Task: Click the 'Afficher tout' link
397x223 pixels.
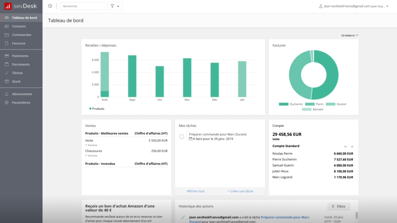Action: 196,191
